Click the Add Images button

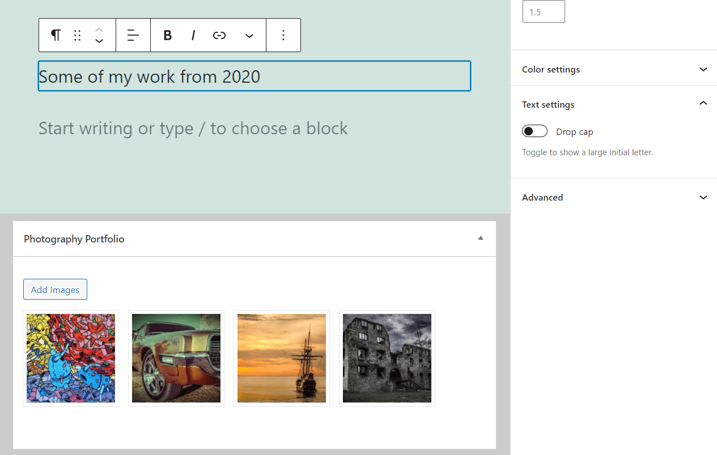(x=55, y=290)
